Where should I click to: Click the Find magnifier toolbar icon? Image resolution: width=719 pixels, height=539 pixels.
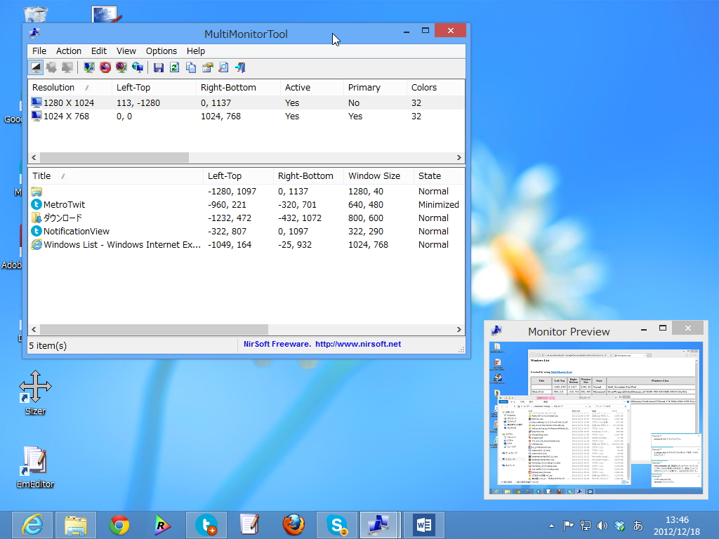pyautogui.click(x=223, y=67)
